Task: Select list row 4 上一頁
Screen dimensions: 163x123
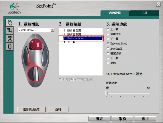Action: click(x=83, y=42)
